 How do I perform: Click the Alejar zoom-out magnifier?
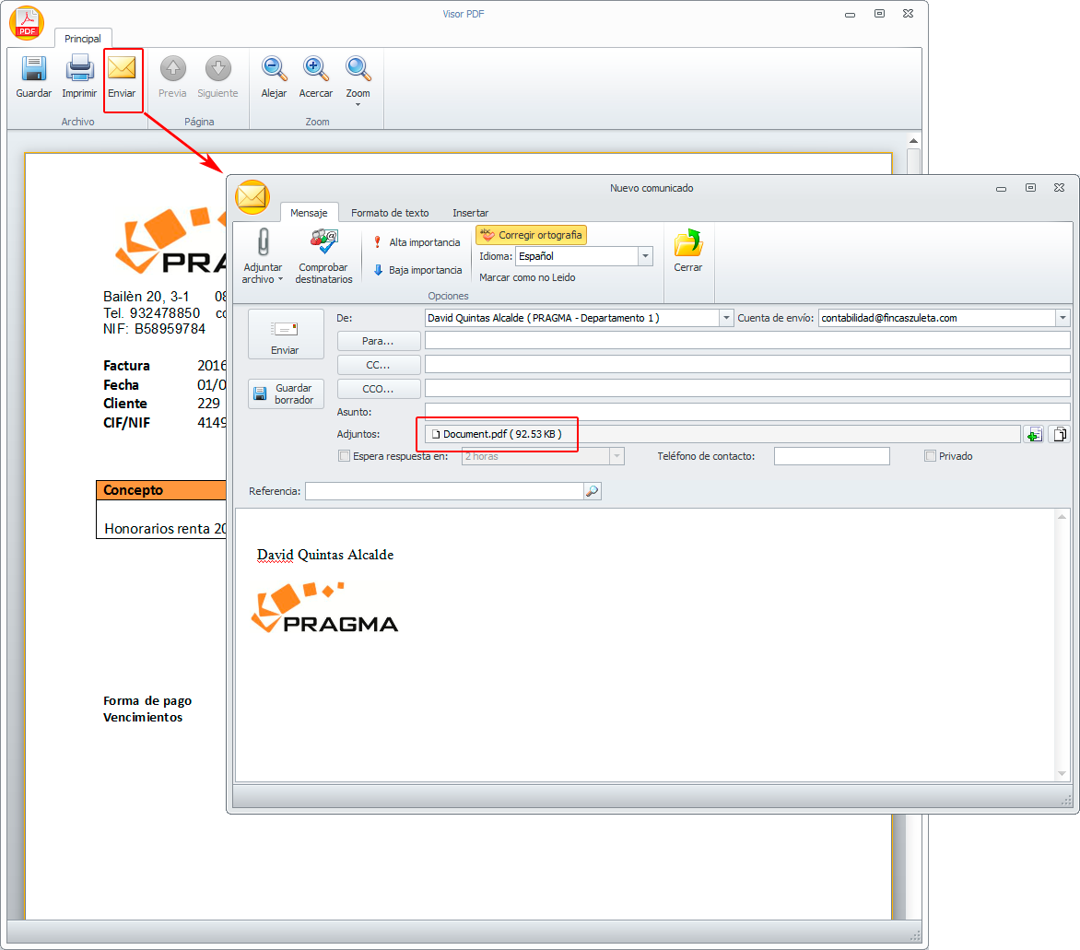pyautogui.click(x=274, y=68)
